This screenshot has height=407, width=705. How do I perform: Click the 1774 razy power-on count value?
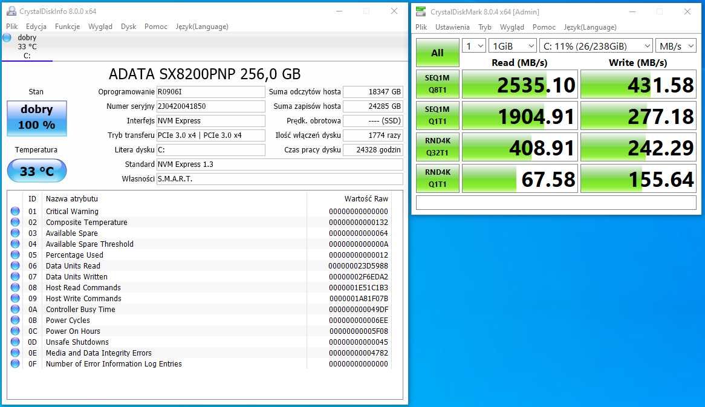[x=372, y=135]
